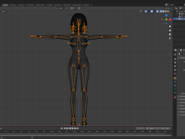Screen dimensions: 185x139
Task: Select material preview shading
Action: pyautogui.click(x=166, y=11)
